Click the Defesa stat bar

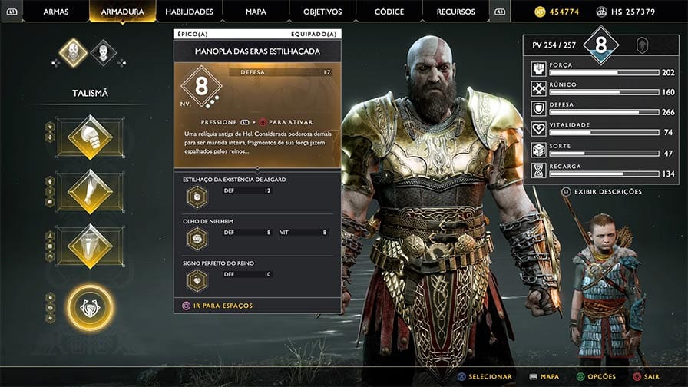[x=604, y=112]
